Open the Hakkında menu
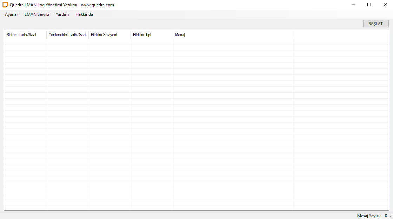Screen dimensions: 393x219 pos(84,14)
